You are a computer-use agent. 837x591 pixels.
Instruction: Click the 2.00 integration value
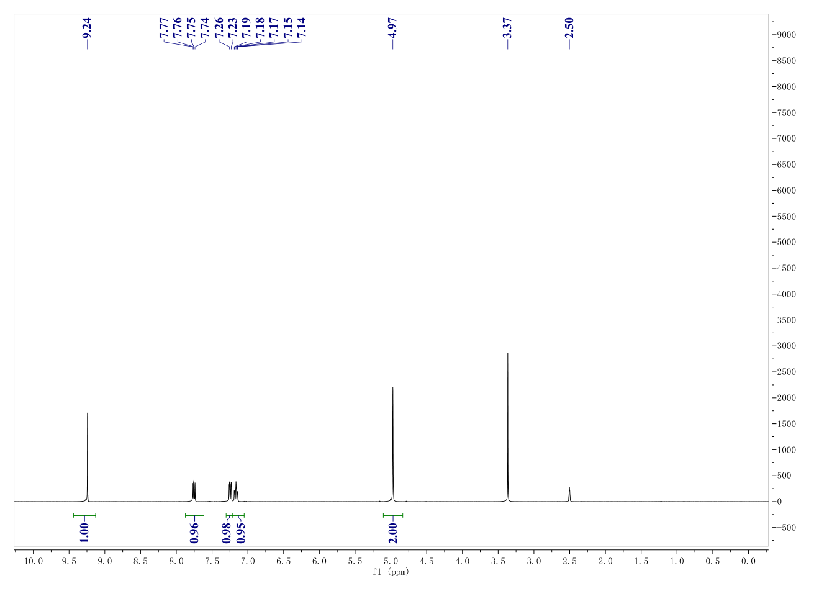point(392,533)
